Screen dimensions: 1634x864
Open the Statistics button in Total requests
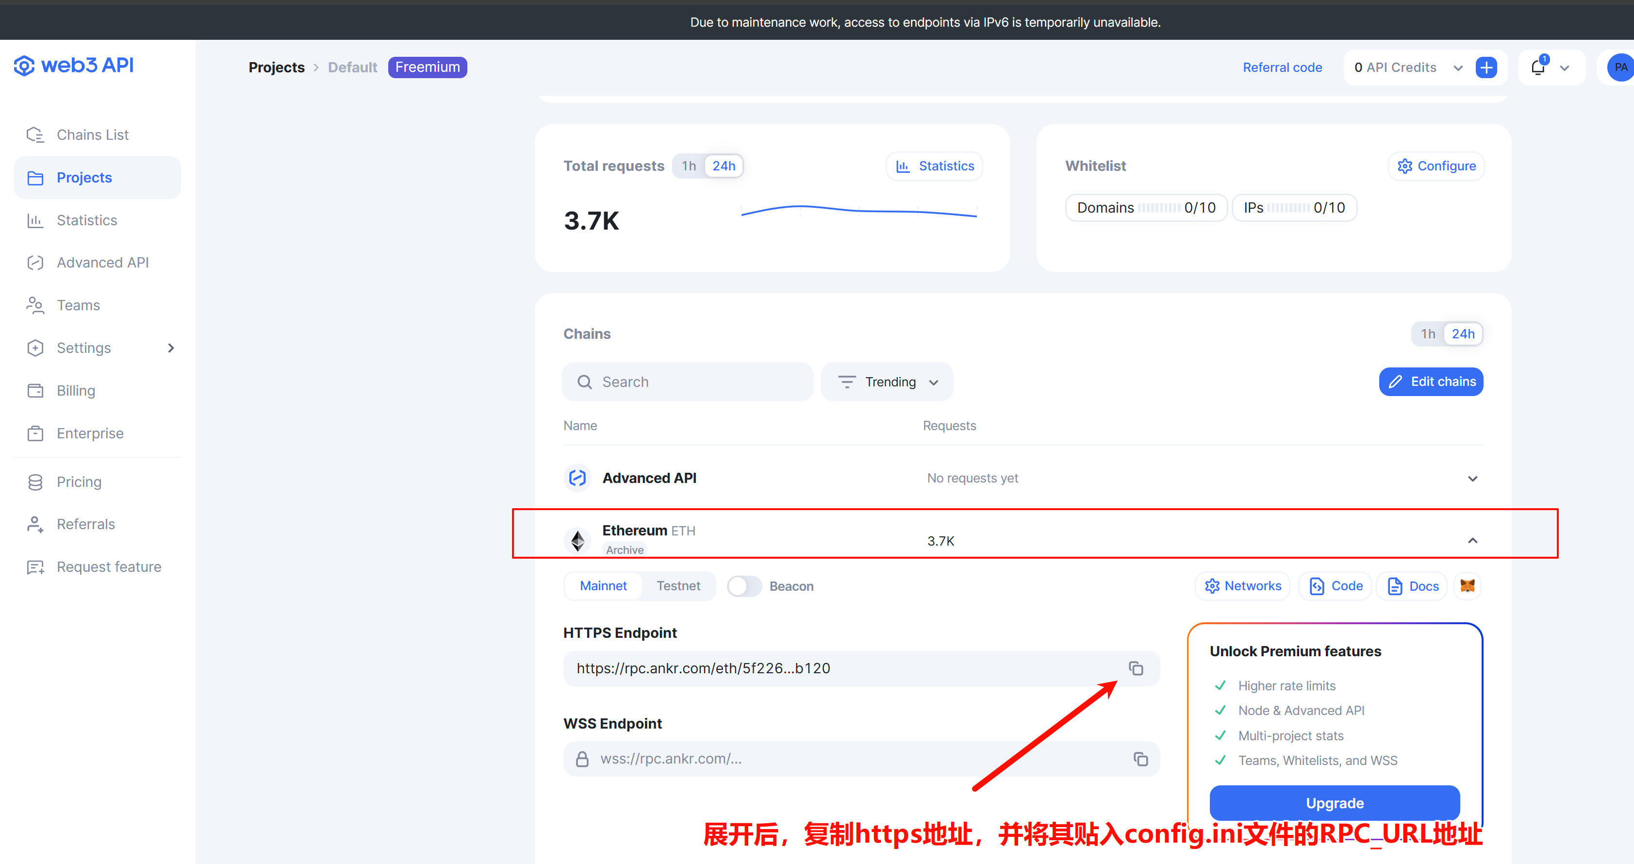click(x=934, y=166)
